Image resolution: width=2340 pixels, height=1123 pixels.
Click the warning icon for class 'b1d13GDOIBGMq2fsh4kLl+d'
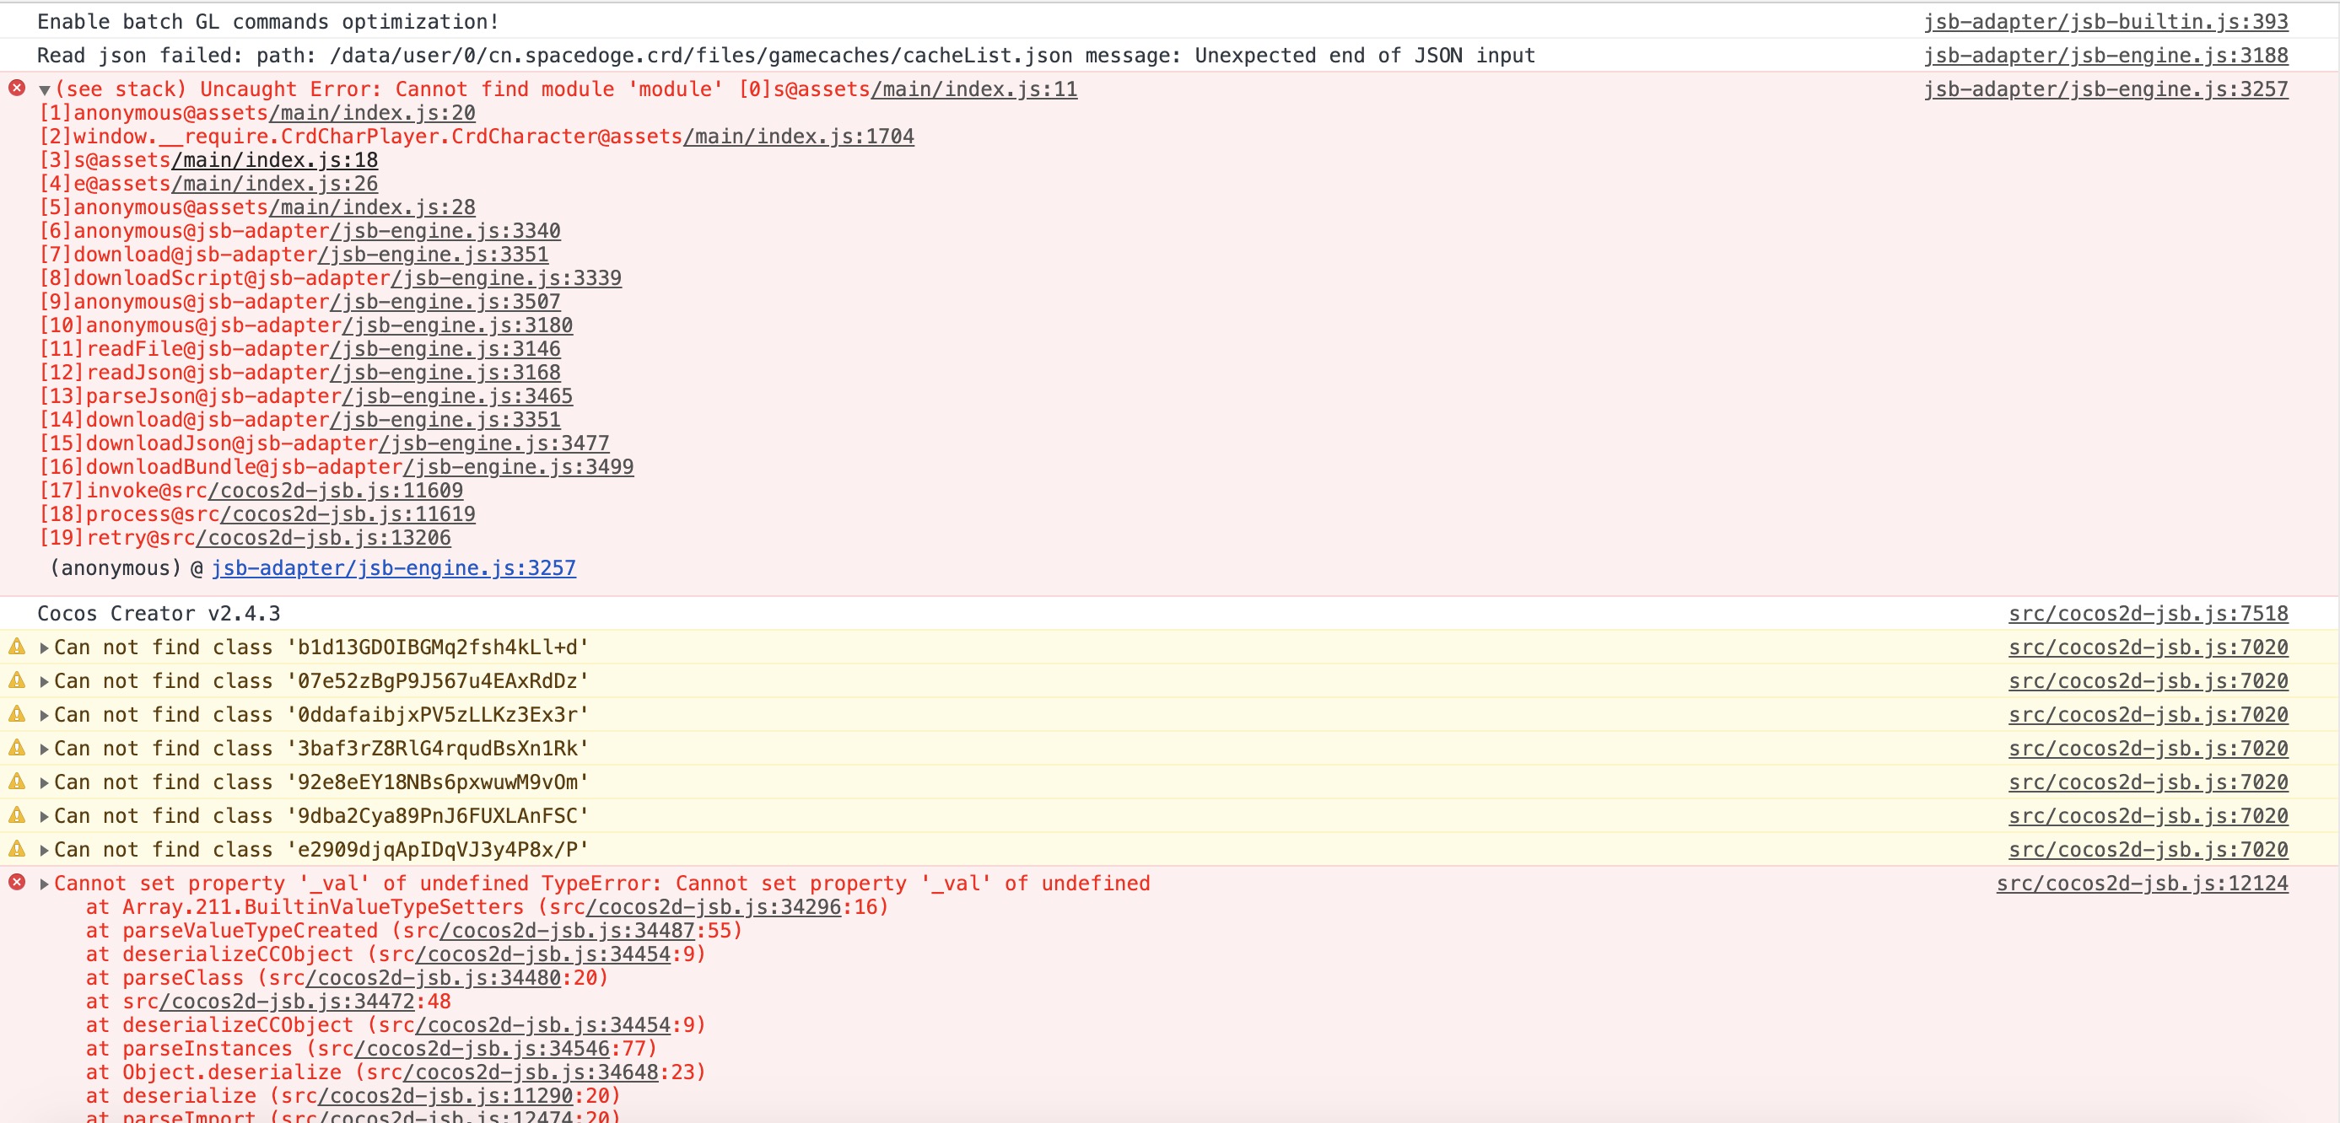click(16, 647)
